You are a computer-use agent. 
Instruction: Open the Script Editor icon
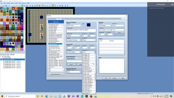(57, 5)
